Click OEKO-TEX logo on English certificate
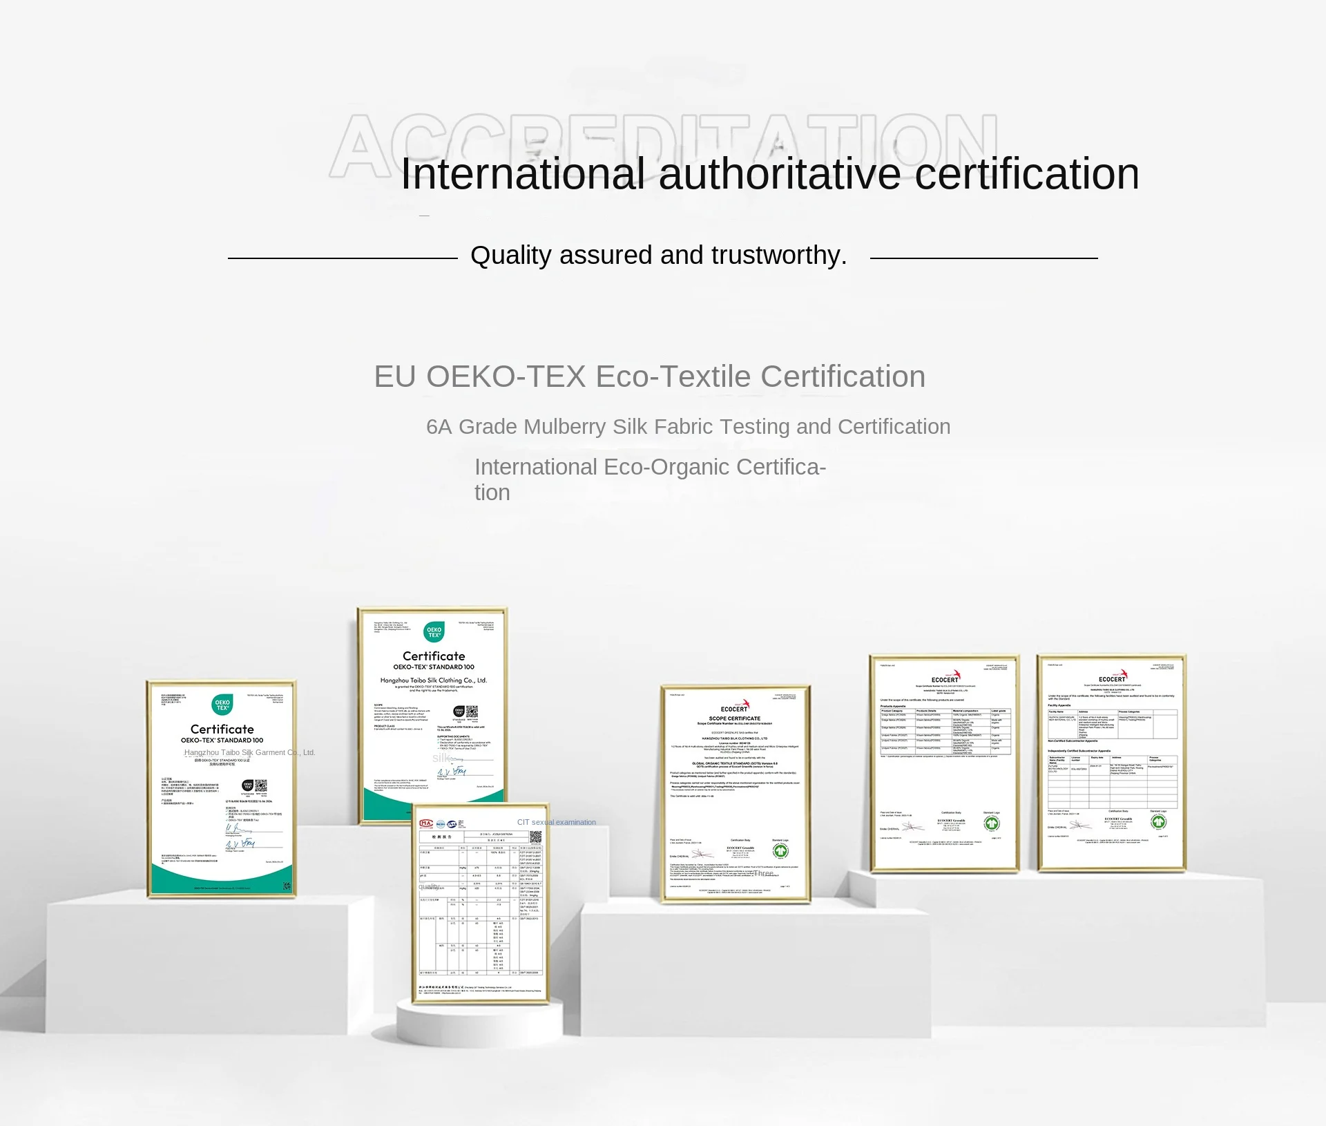This screenshot has width=1326, height=1126. click(x=434, y=632)
